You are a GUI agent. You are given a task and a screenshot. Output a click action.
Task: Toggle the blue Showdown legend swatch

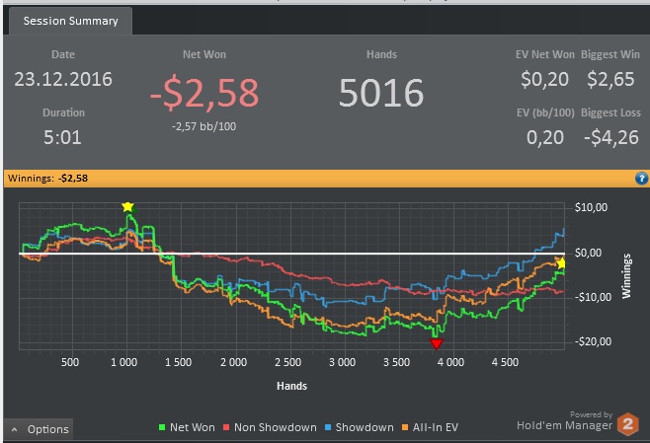[x=328, y=427]
